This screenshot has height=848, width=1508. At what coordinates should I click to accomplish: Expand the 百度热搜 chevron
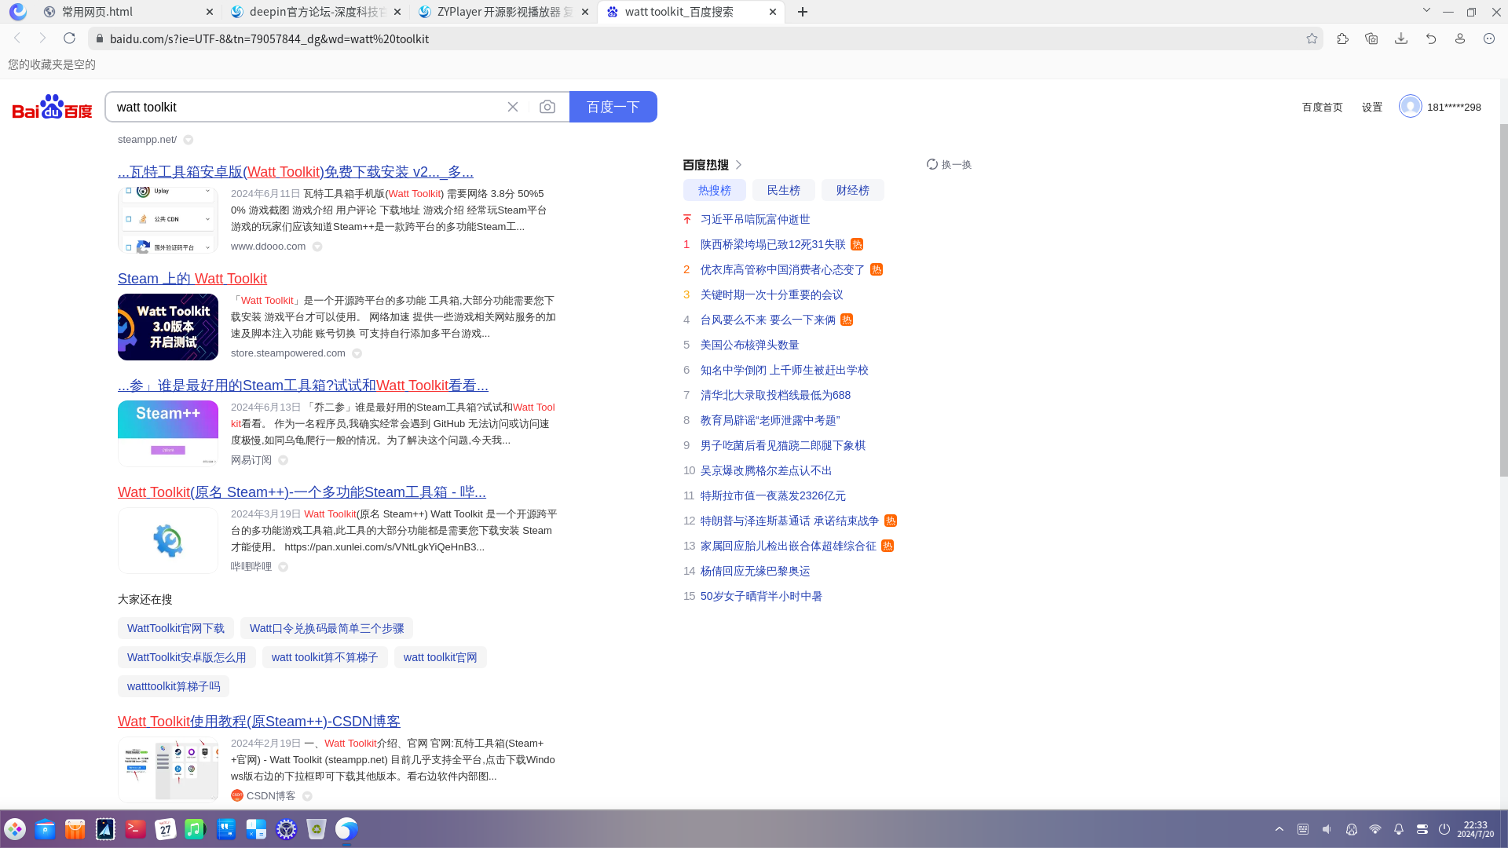pyautogui.click(x=739, y=165)
